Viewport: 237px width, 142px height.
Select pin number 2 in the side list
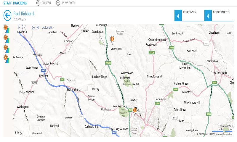[x=6, y=38]
